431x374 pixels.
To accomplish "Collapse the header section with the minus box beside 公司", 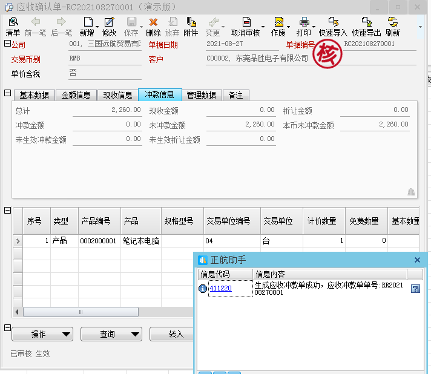I will pos(7,44).
